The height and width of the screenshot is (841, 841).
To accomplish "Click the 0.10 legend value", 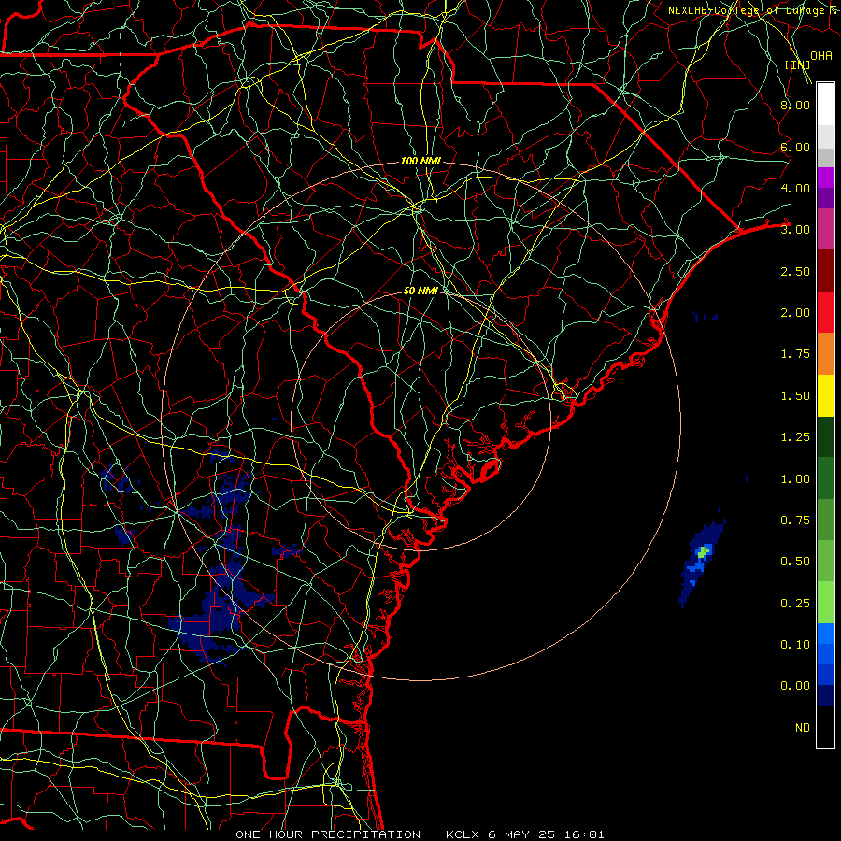I will pyautogui.click(x=795, y=645).
